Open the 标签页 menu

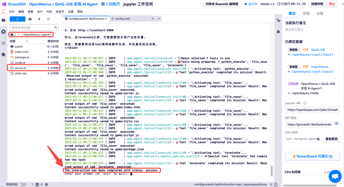coord(60,11)
